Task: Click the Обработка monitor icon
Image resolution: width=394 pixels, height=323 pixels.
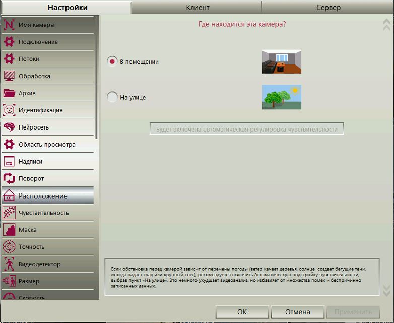Action: (9, 76)
